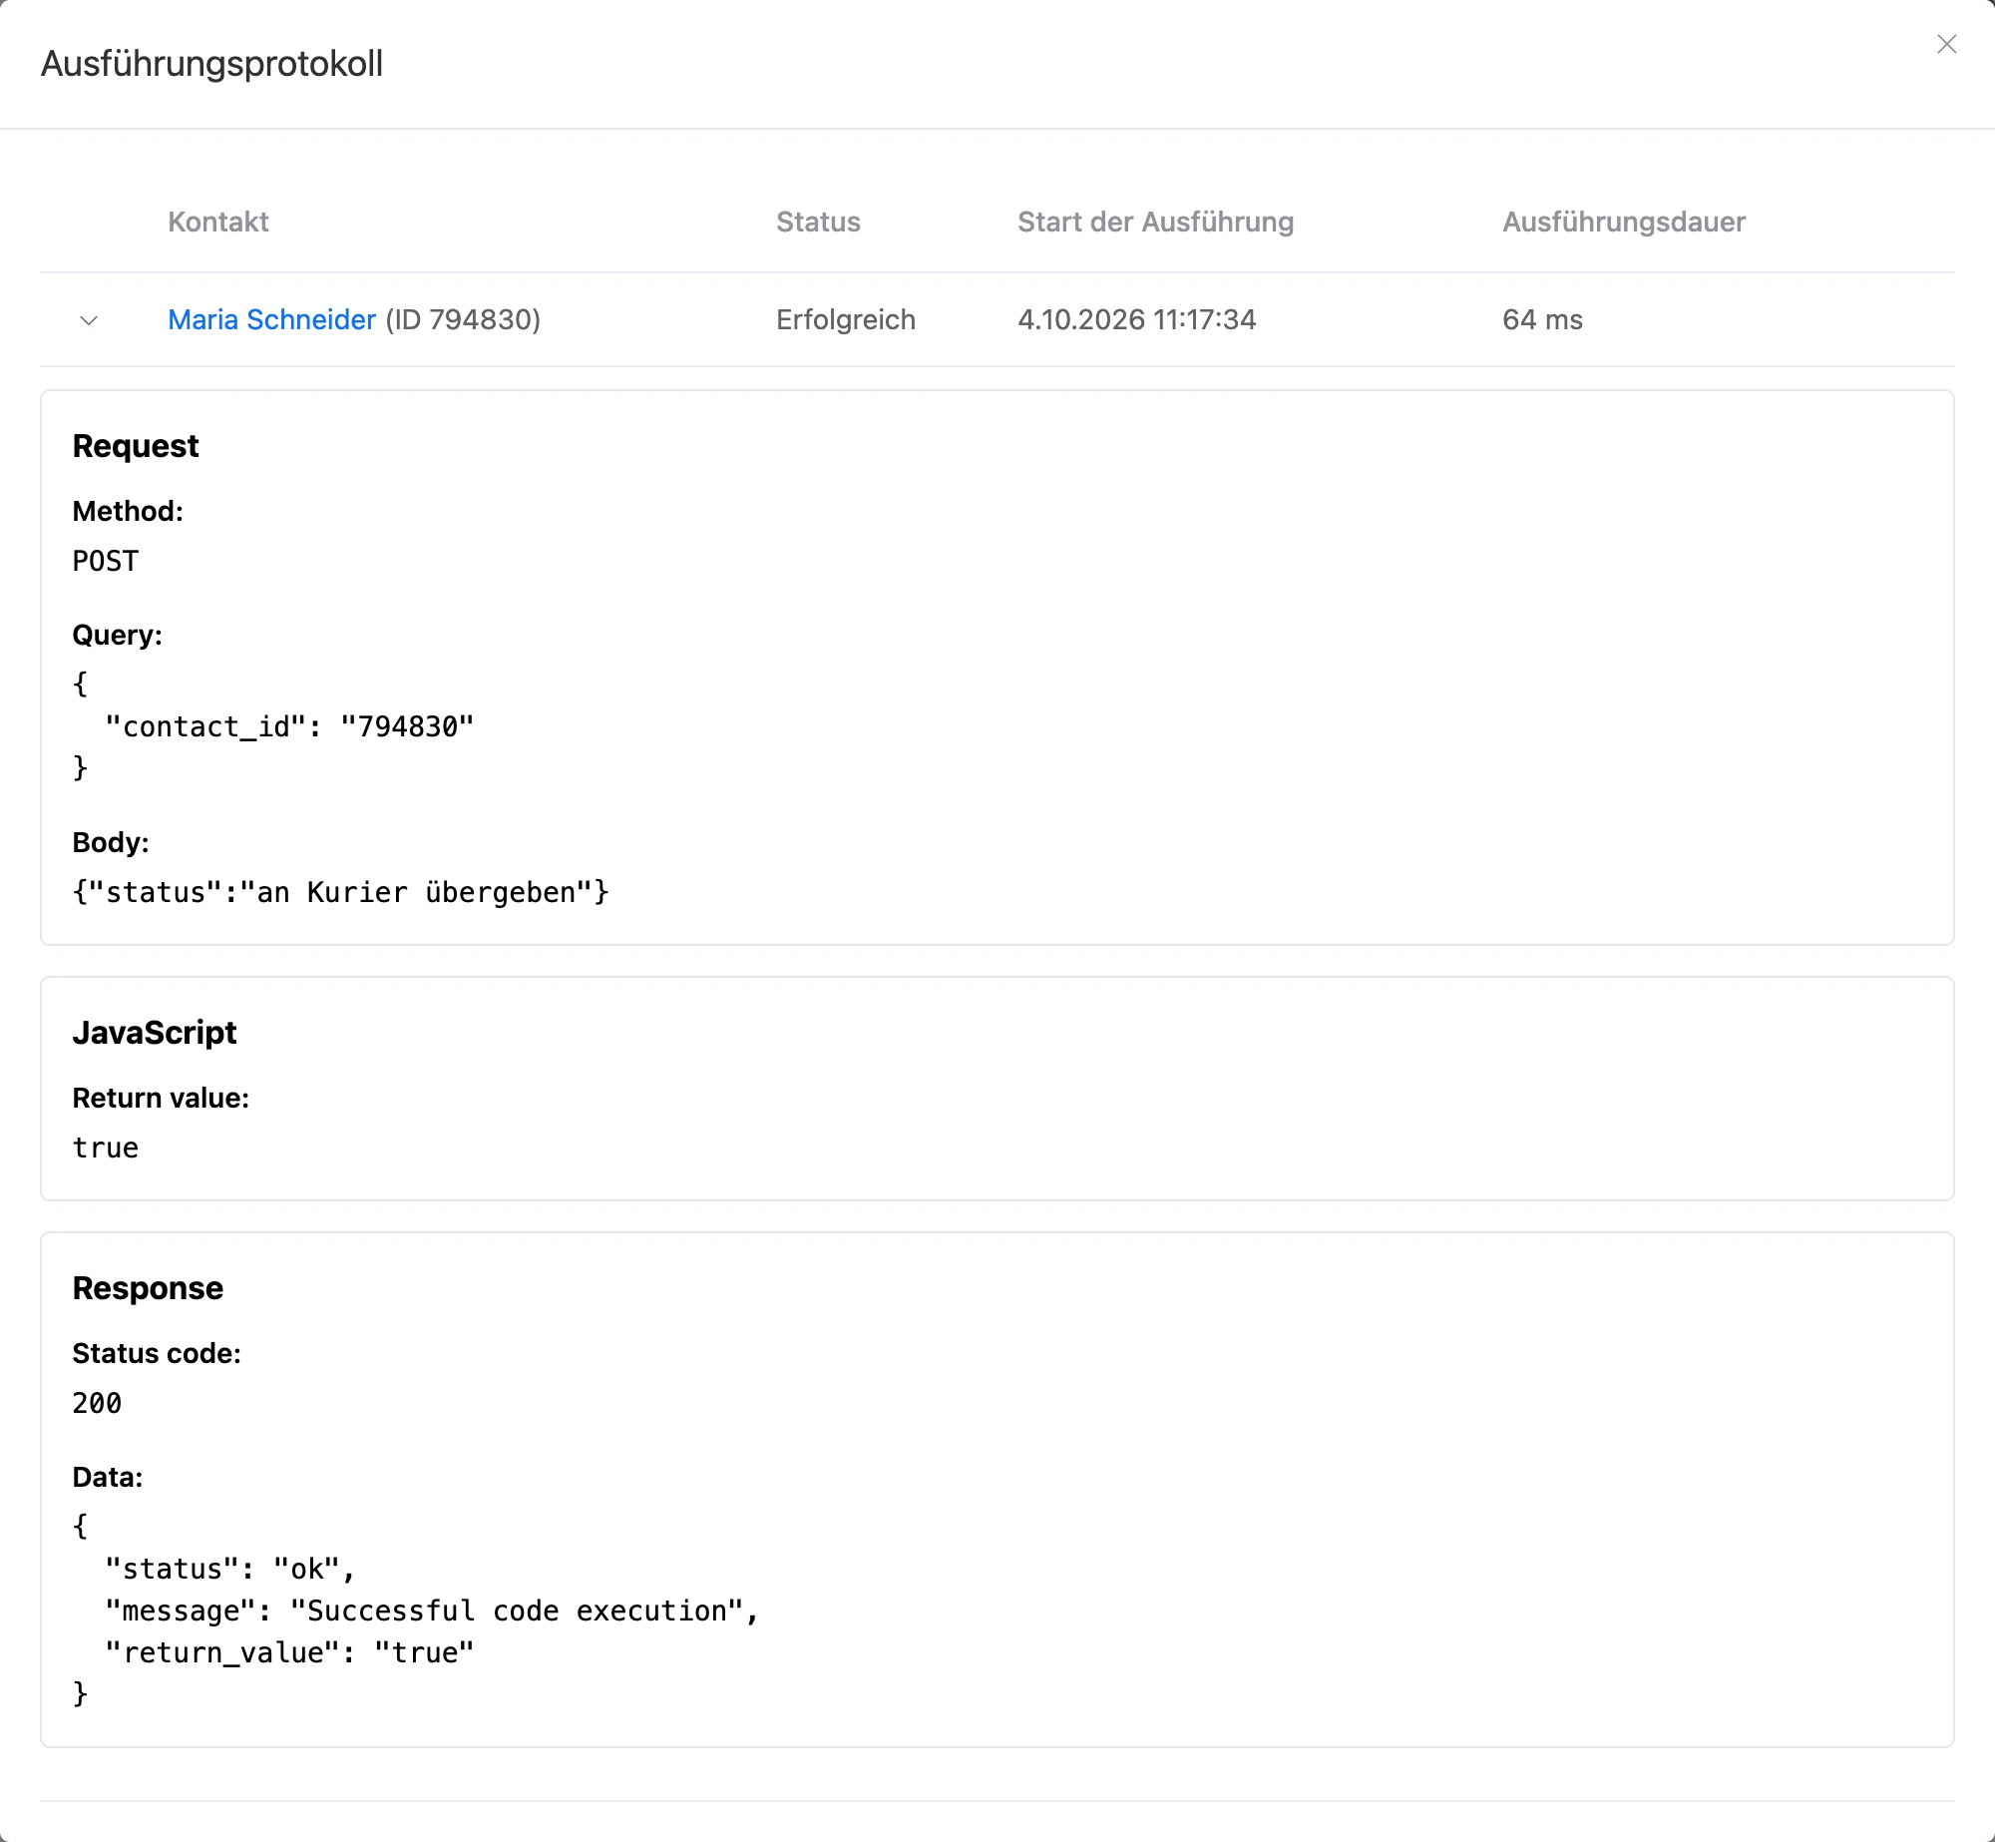The width and height of the screenshot is (1995, 1842).
Task: Click the '"return_value": "true"' line
Action: [289, 1652]
